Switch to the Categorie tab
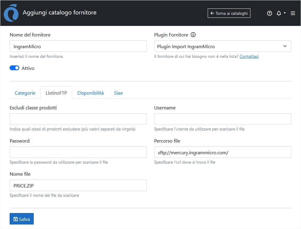301x229 pixels. [25, 93]
